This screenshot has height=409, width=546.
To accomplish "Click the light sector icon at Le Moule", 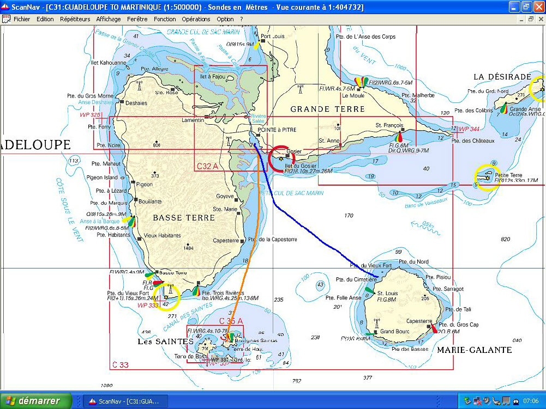I will pos(361,82).
